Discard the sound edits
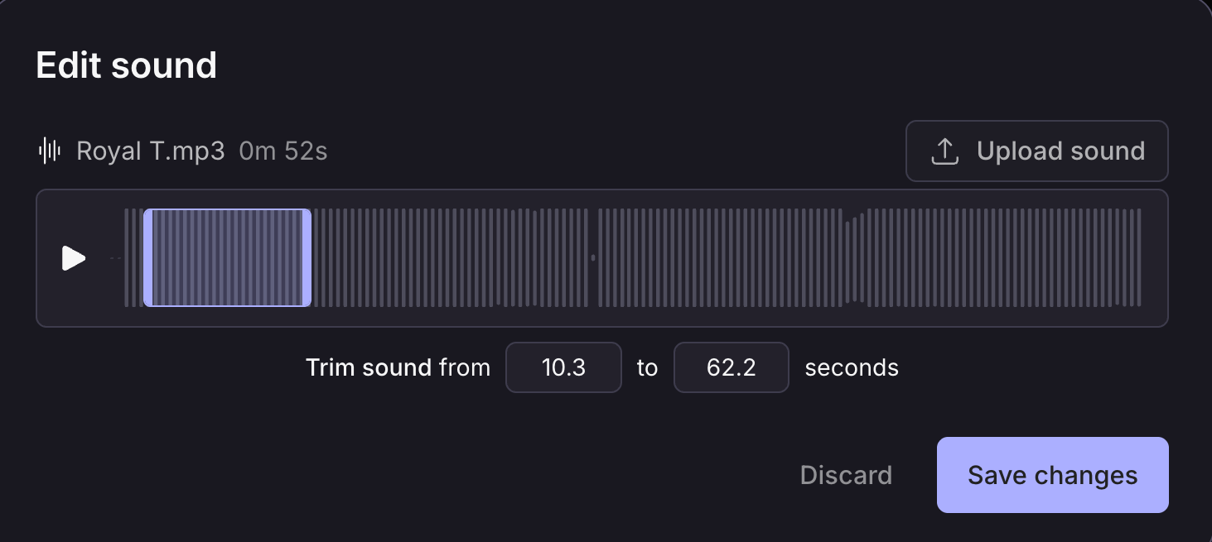Screen dimensions: 1212x542 [x=846, y=475]
